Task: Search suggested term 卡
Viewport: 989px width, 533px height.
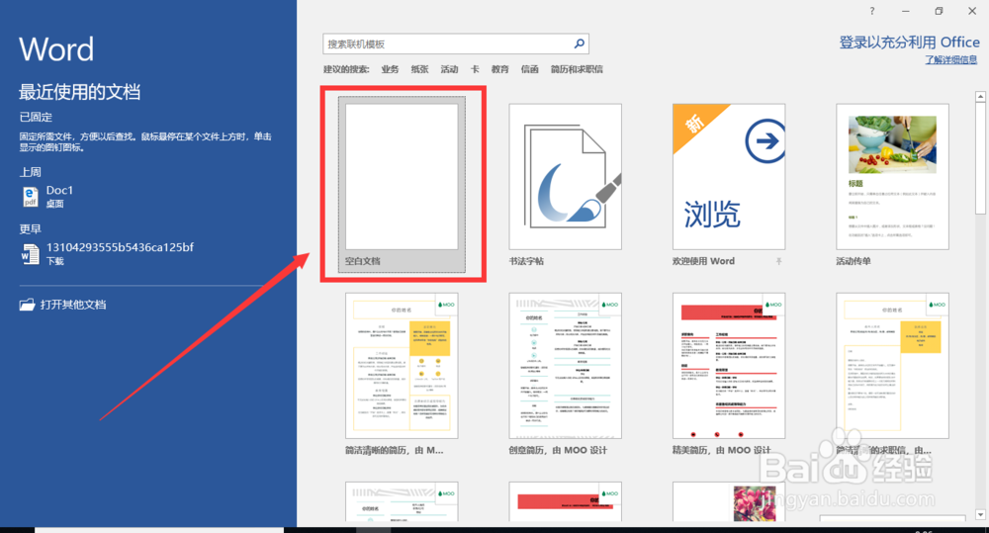Action: coord(475,69)
